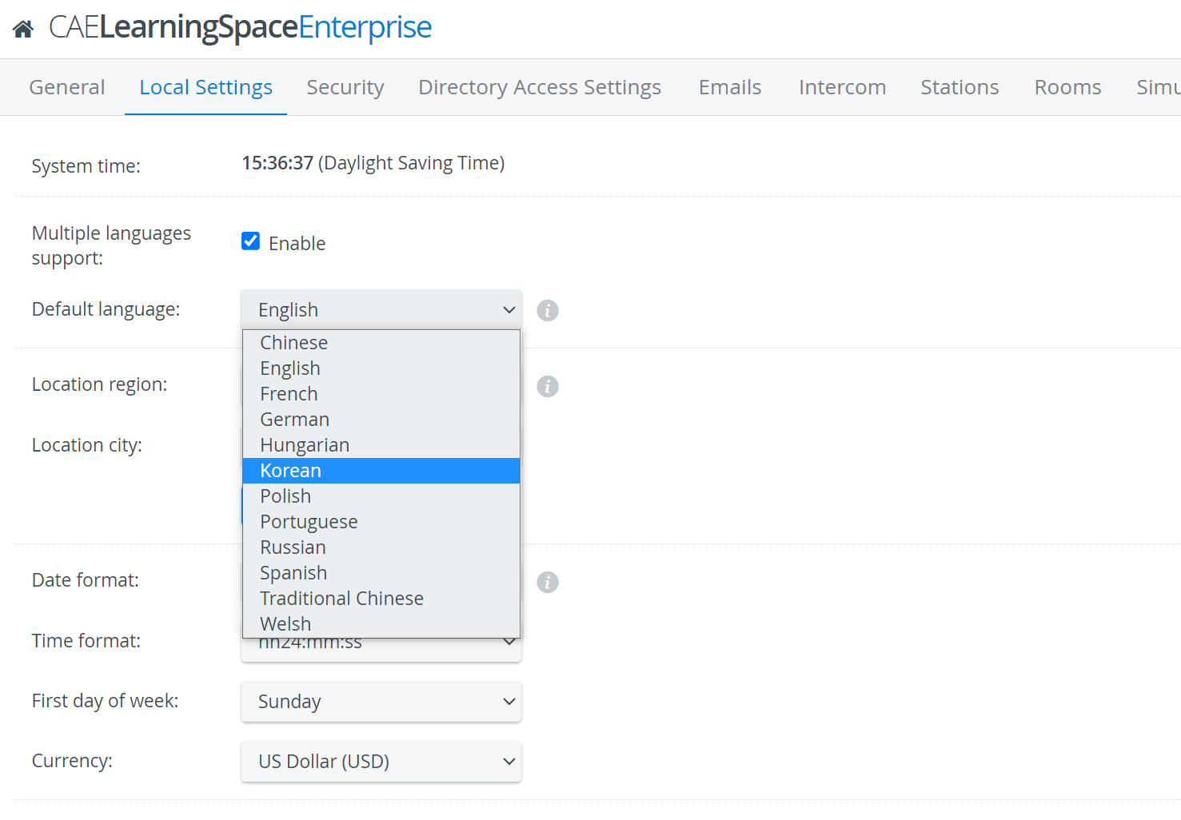The width and height of the screenshot is (1181, 820).
Task: Click the home icon beside CAE logo
Action: click(x=23, y=30)
